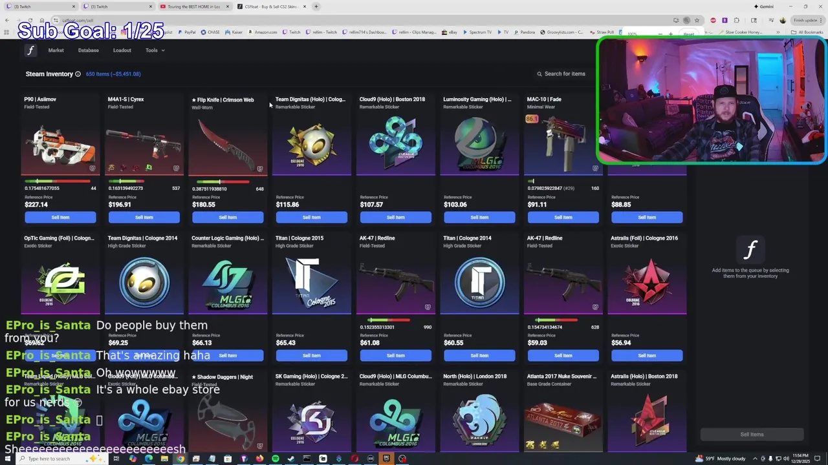
Task: Open the PayPal bookmark
Action: [187, 32]
